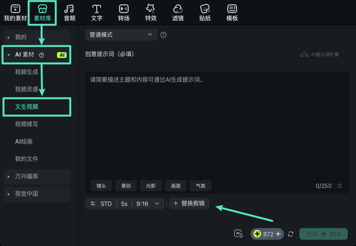Viewport: 356px width, 246px height.
Task: Open the 特效 effects tab
Action: click(x=151, y=13)
